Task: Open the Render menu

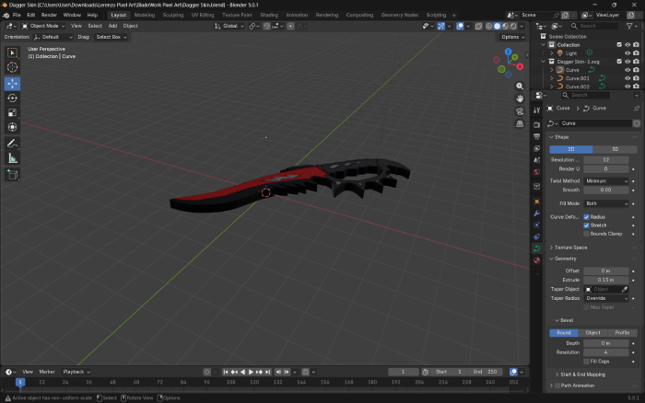Action: coord(49,15)
